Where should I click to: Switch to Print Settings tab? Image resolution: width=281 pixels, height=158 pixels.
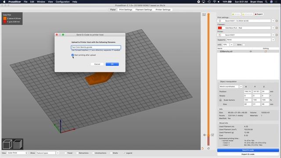(x=126, y=10)
